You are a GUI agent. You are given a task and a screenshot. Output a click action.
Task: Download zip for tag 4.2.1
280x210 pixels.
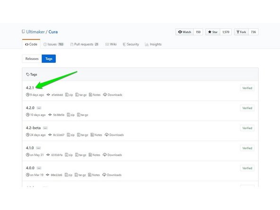[x=69, y=95]
